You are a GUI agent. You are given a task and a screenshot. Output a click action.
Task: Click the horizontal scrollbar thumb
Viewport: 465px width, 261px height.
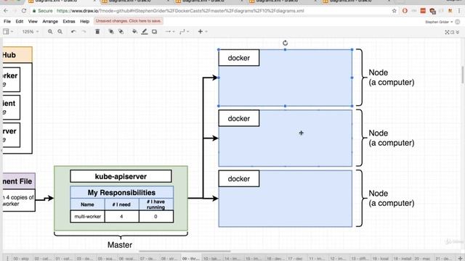point(185,252)
